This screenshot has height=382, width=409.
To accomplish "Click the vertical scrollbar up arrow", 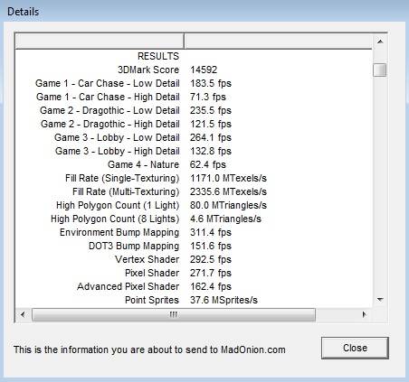I will pos(380,42).
